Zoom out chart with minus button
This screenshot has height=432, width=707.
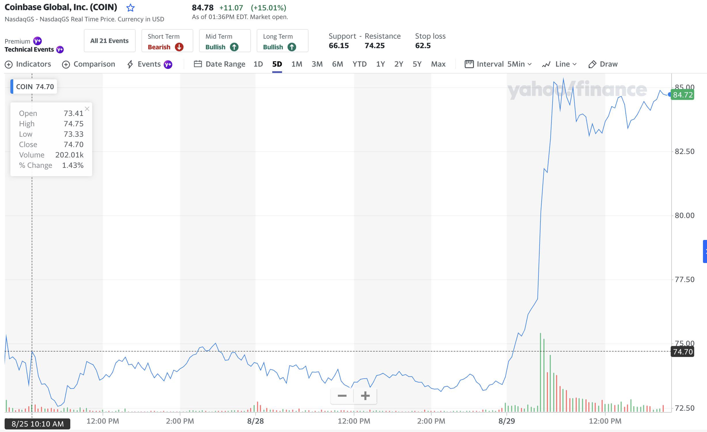(342, 396)
